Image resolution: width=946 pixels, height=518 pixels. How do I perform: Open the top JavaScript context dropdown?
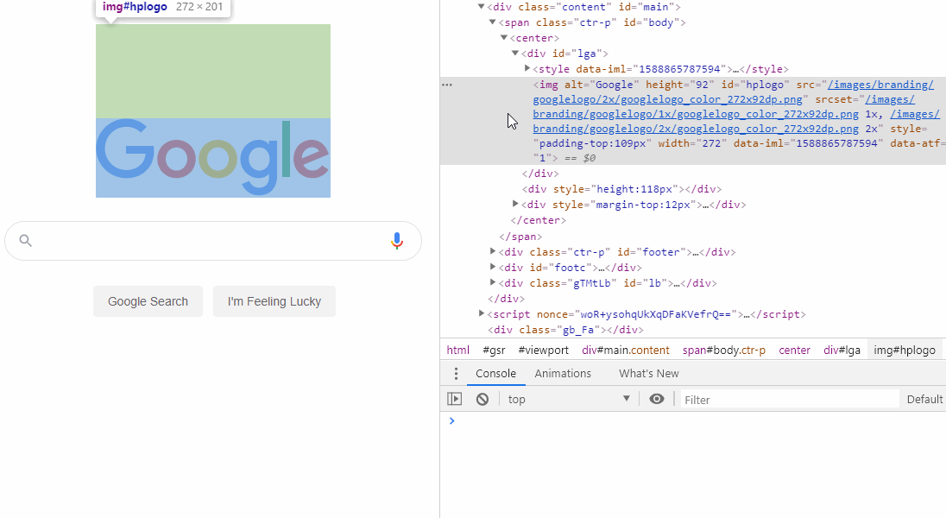568,399
